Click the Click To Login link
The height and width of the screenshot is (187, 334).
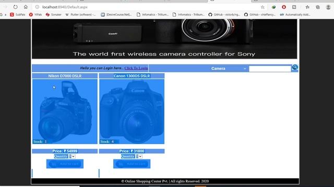[136, 68]
